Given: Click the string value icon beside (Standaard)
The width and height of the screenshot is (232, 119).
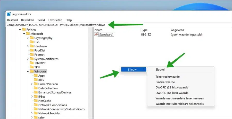Looking at the screenshot, I should [96, 34].
